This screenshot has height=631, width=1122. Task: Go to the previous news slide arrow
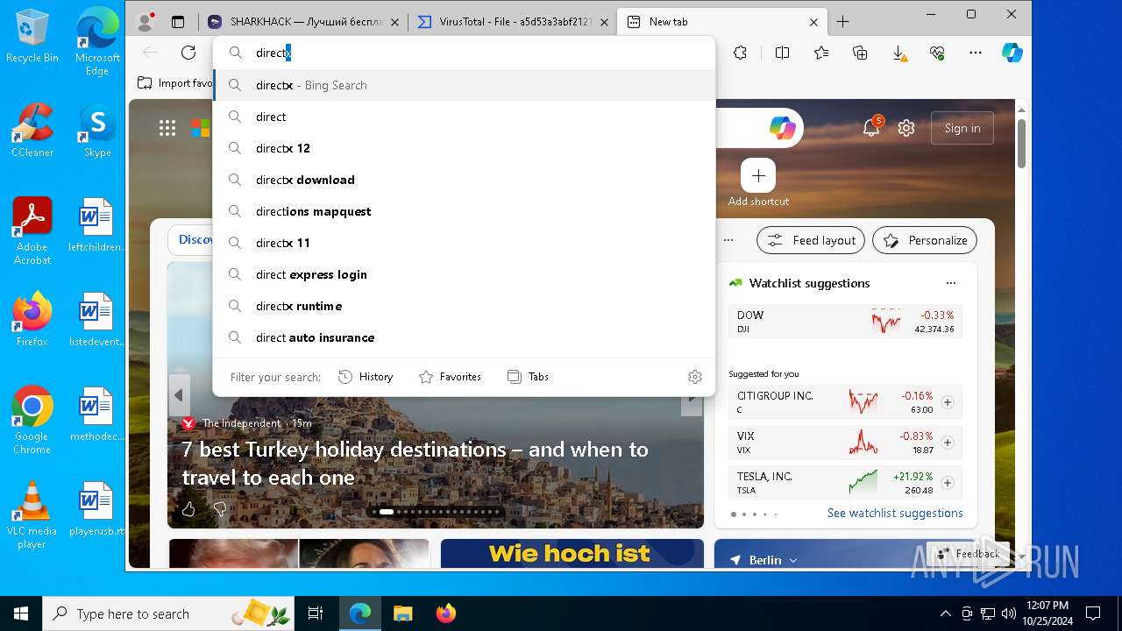point(179,395)
